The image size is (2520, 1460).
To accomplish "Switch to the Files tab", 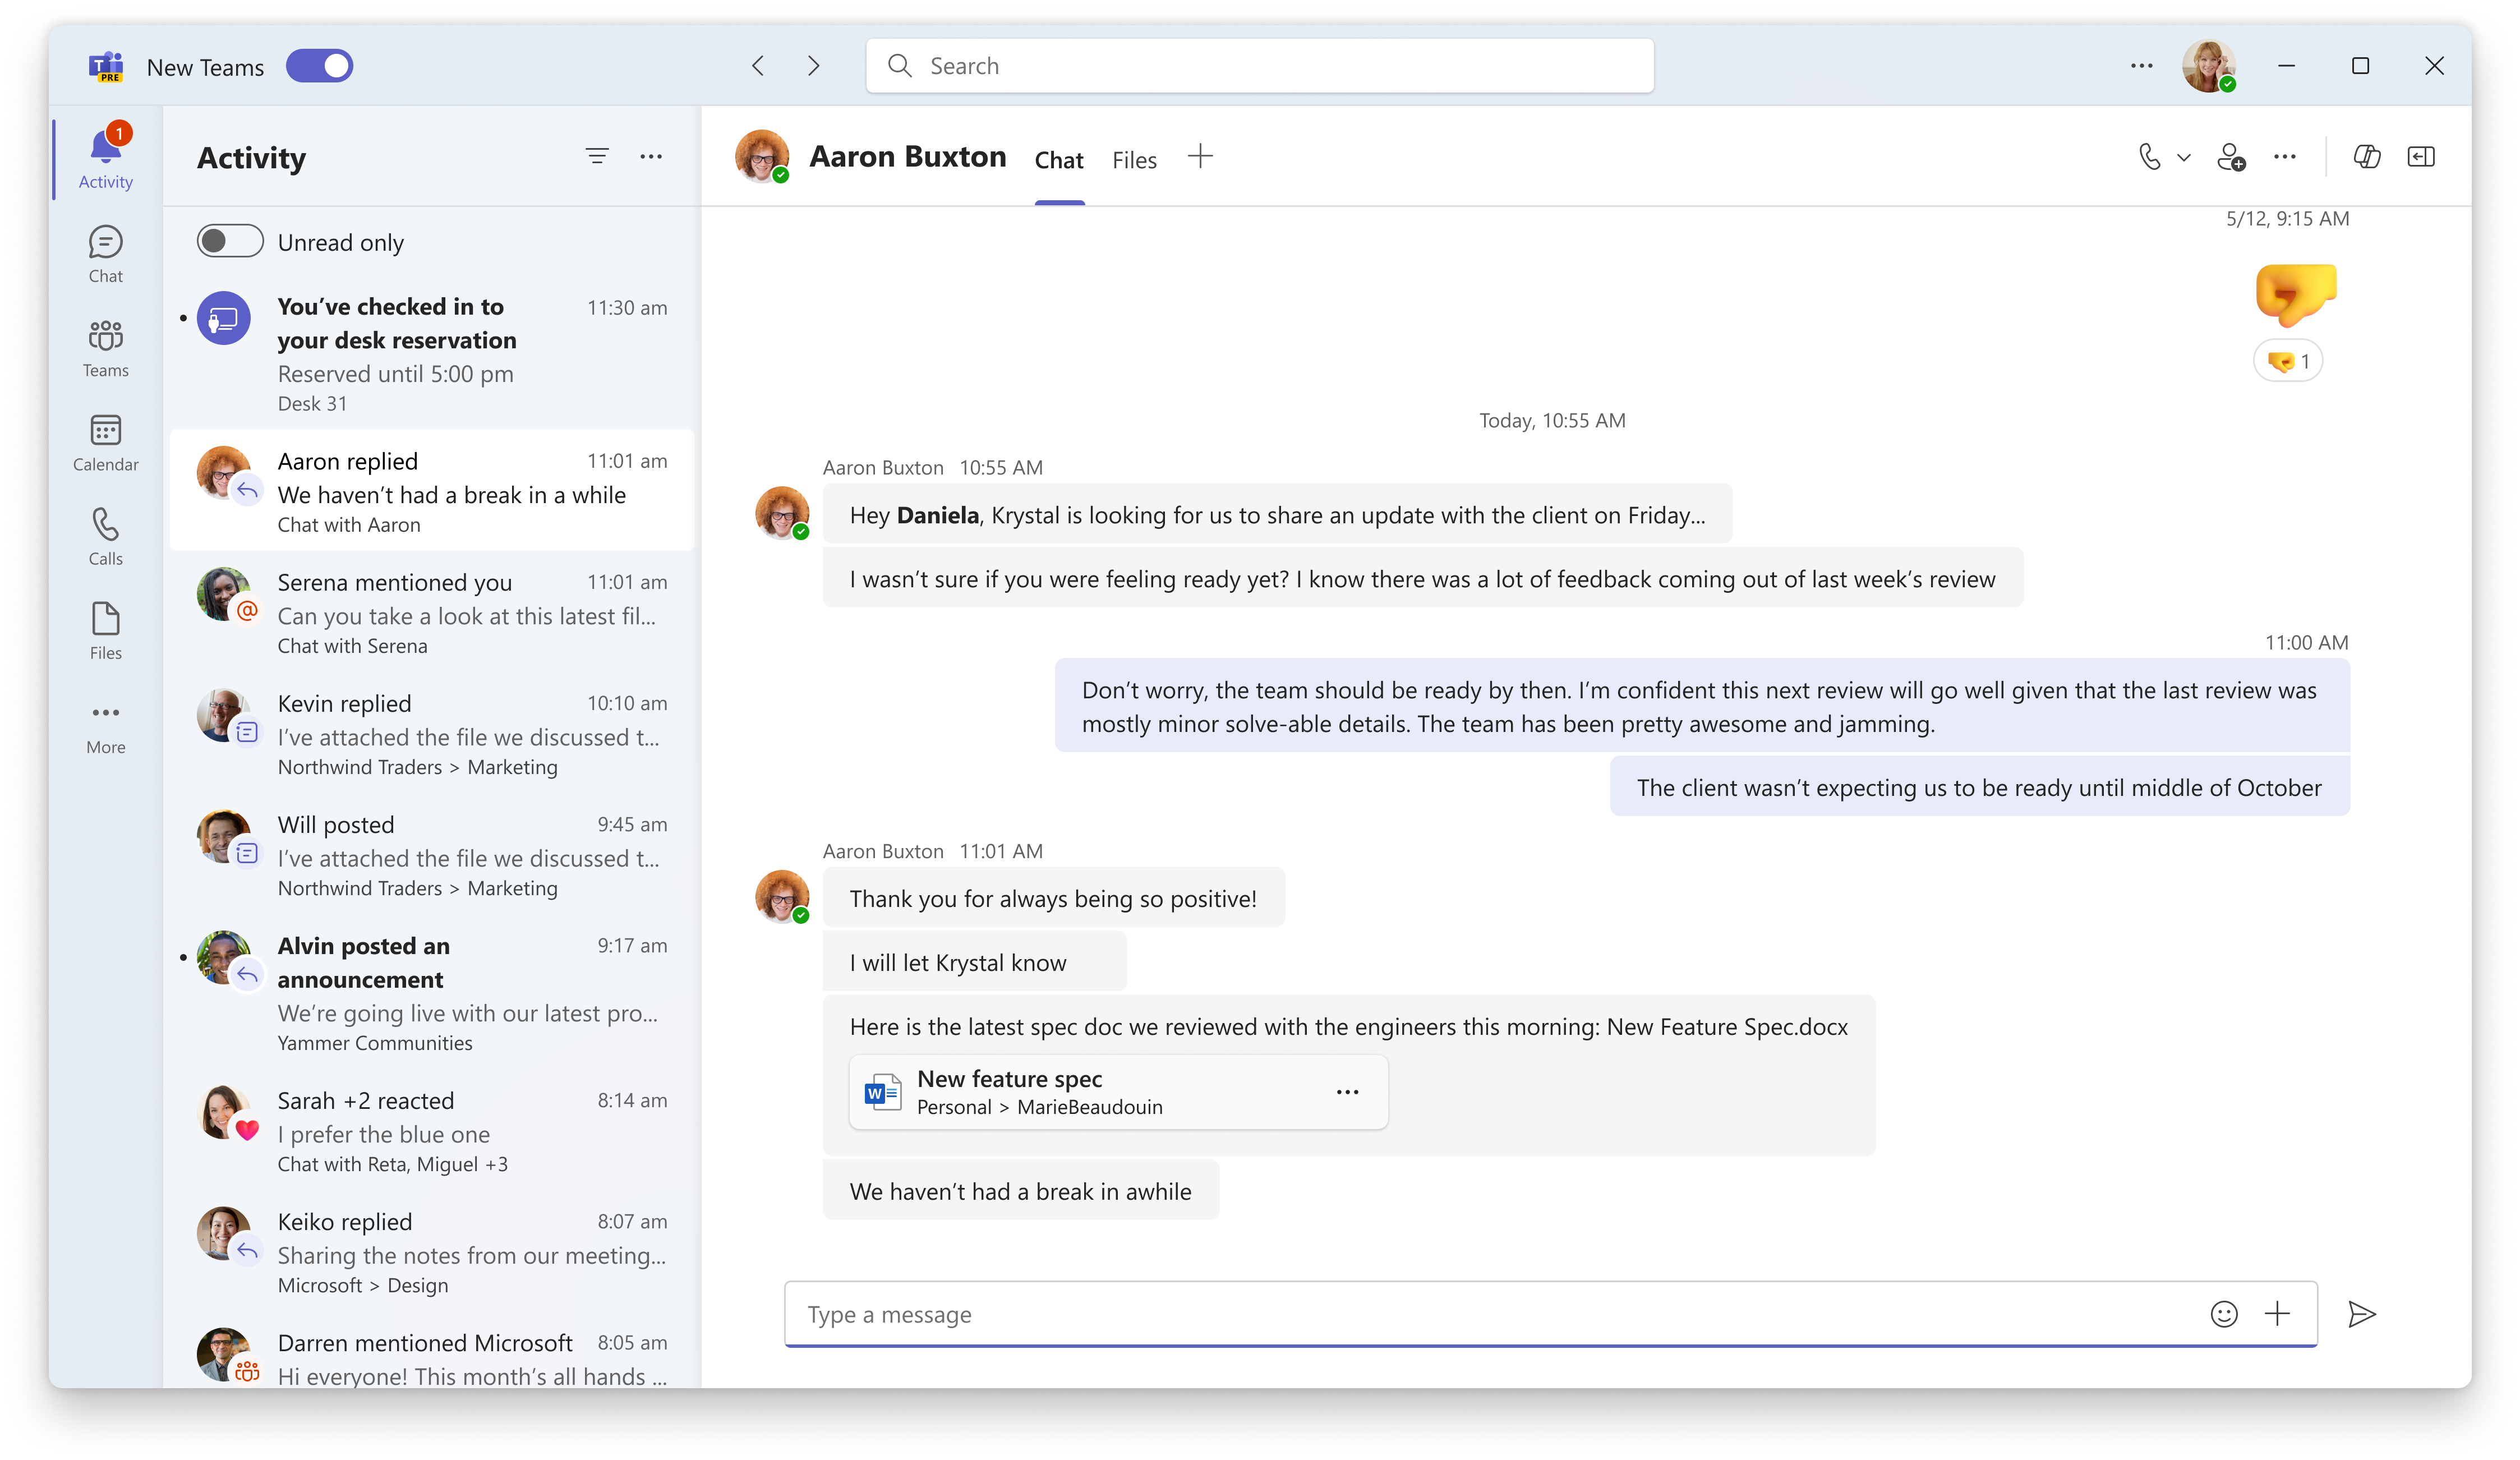I will 1134,159.
